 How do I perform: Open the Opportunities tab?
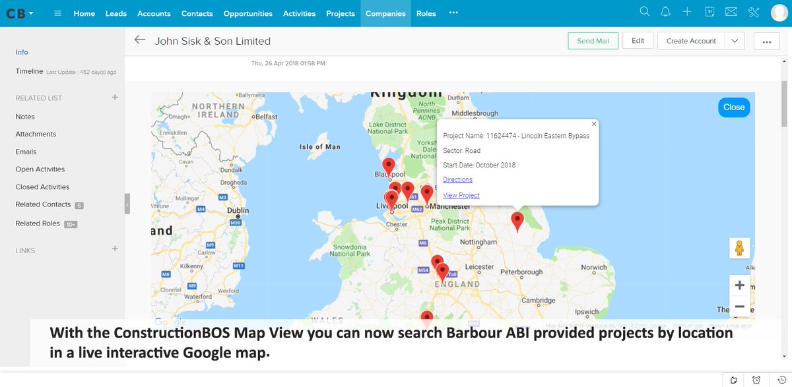tap(247, 13)
